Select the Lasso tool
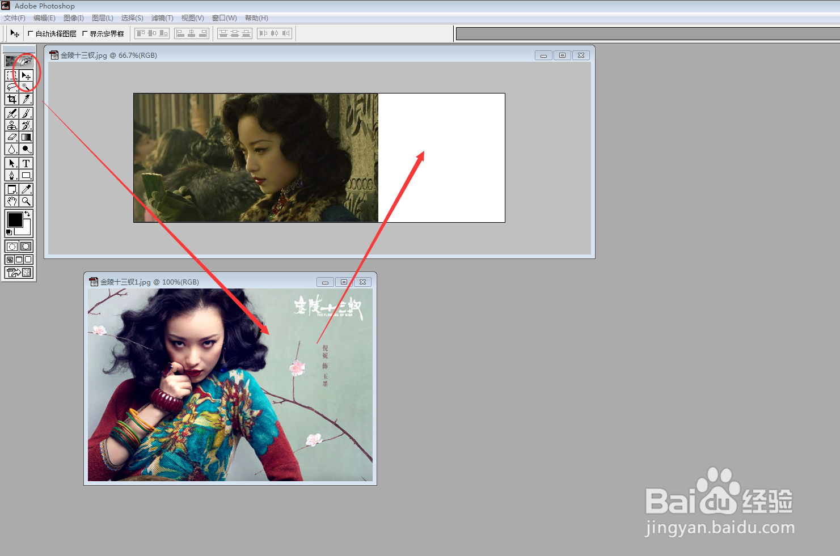The height and width of the screenshot is (556, 840). coord(12,87)
